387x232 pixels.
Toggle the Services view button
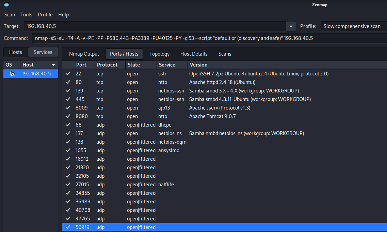pos(43,52)
